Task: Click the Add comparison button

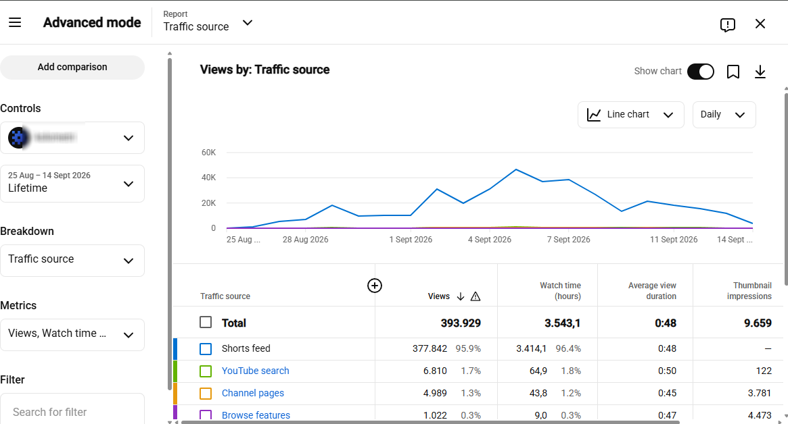Action: 72,68
